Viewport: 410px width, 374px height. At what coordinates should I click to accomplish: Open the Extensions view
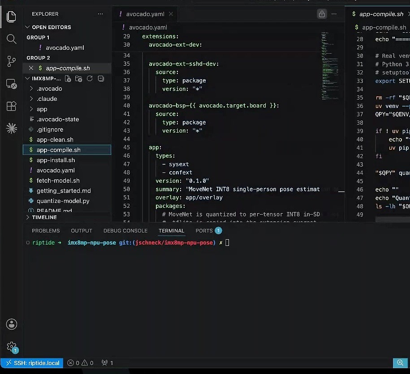11,106
